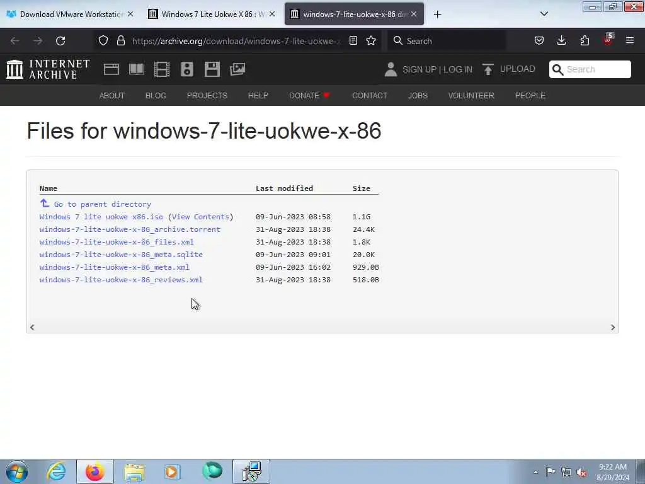This screenshot has height=484, width=645.
Task: Open windows-7-lite-uokwe-x-86_files.xml link
Action: (x=117, y=242)
